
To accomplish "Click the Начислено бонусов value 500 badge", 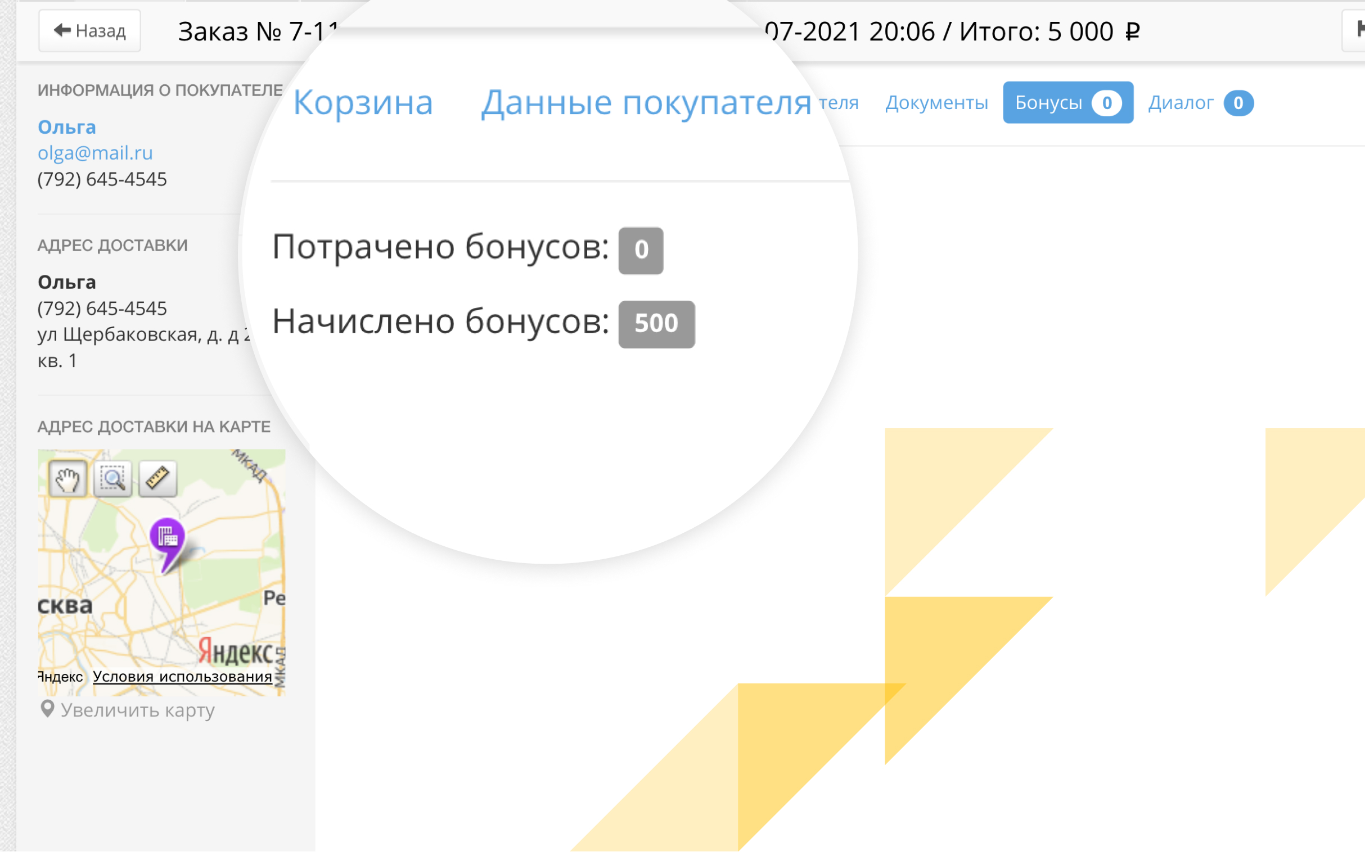I will click(x=656, y=324).
